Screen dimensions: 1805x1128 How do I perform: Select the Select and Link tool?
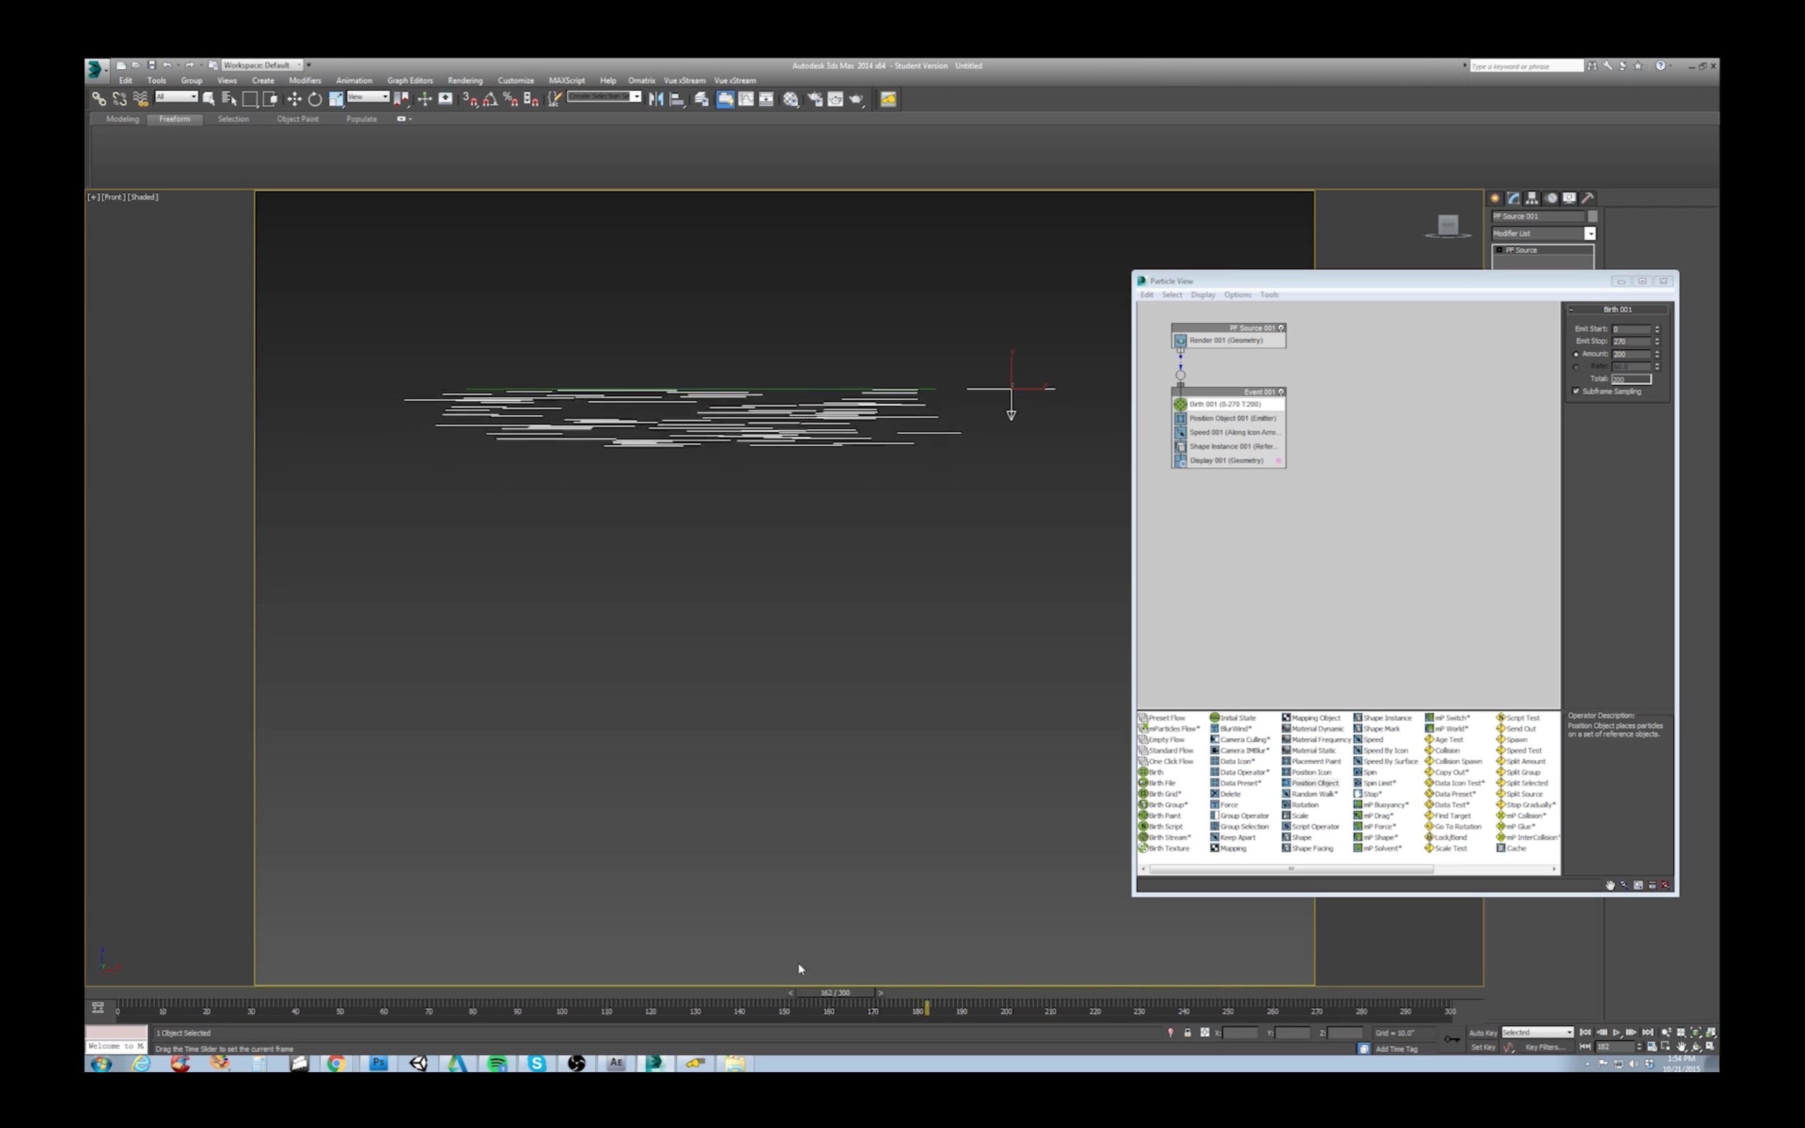pos(98,98)
